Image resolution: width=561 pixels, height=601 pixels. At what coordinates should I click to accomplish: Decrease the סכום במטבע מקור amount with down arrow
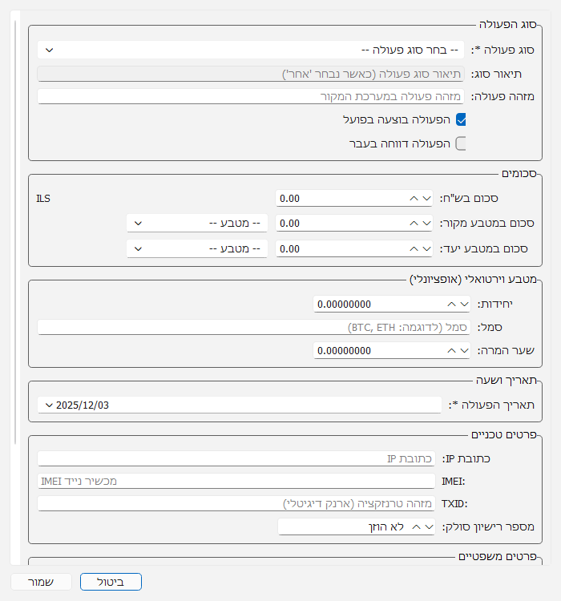pyautogui.click(x=426, y=224)
